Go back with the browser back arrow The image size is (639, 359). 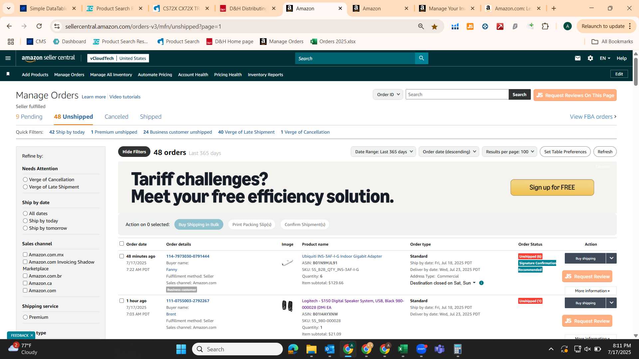tap(9, 26)
